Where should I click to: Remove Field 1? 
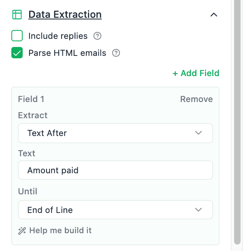click(x=196, y=99)
